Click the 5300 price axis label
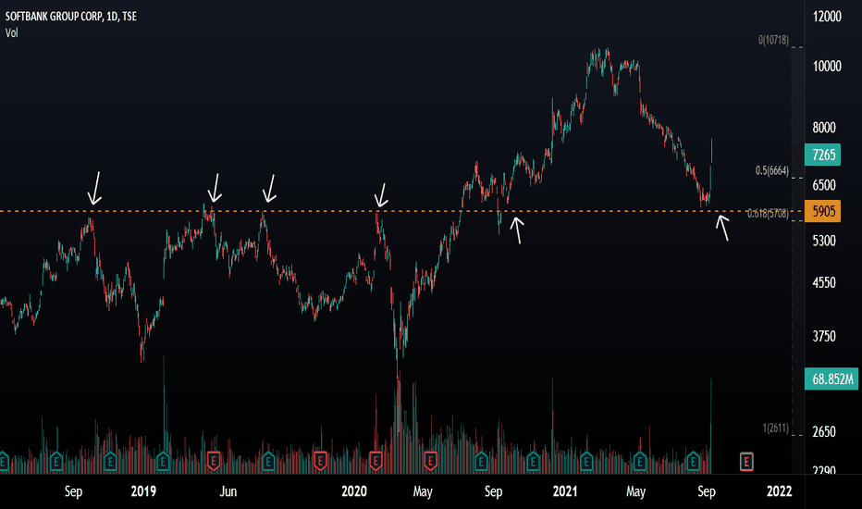This screenshot has width=862, height=509. 824,241
